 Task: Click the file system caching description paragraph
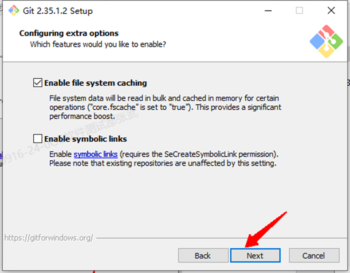pos(164,107)
